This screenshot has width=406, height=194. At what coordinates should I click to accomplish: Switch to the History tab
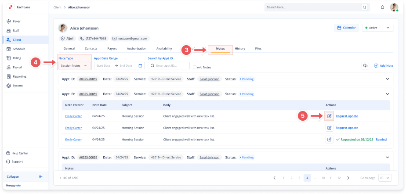pos(240,48)
